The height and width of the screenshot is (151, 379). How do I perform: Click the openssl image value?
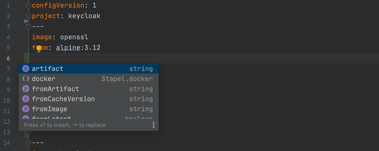tap(74, 37)
